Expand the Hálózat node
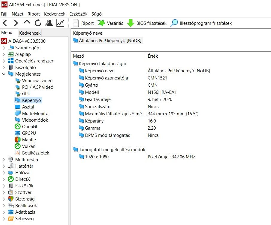This screenshot has height=225, width=271. [4, 173]
